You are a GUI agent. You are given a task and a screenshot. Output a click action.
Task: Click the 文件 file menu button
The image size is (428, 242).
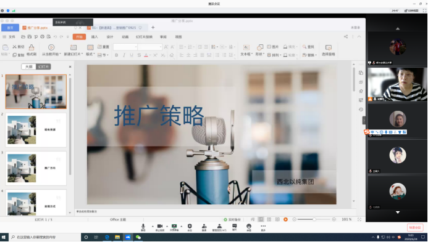point(9,37)
